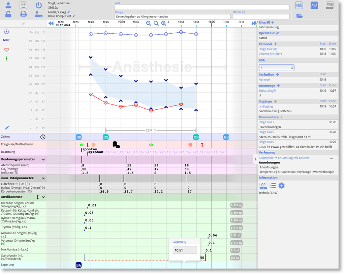The image size is (345, 275).
Task: Click the speech bubble comment event icon
Action: [116, 145]
